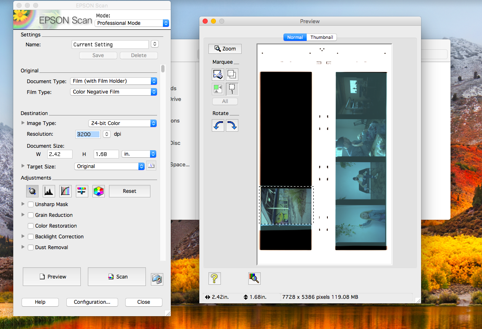482x329 pixels.
Task: Click the Resolution input field
Action: (88, 134)
